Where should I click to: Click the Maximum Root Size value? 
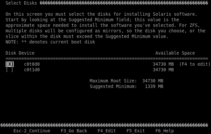coord(153,81)
